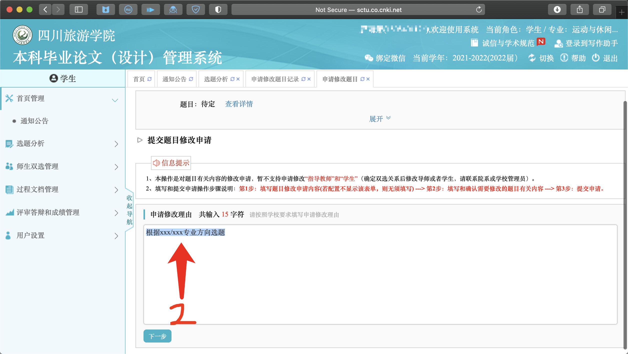
Task: Switch to the 通知公告 tab
Action: (x=174, y=79)
